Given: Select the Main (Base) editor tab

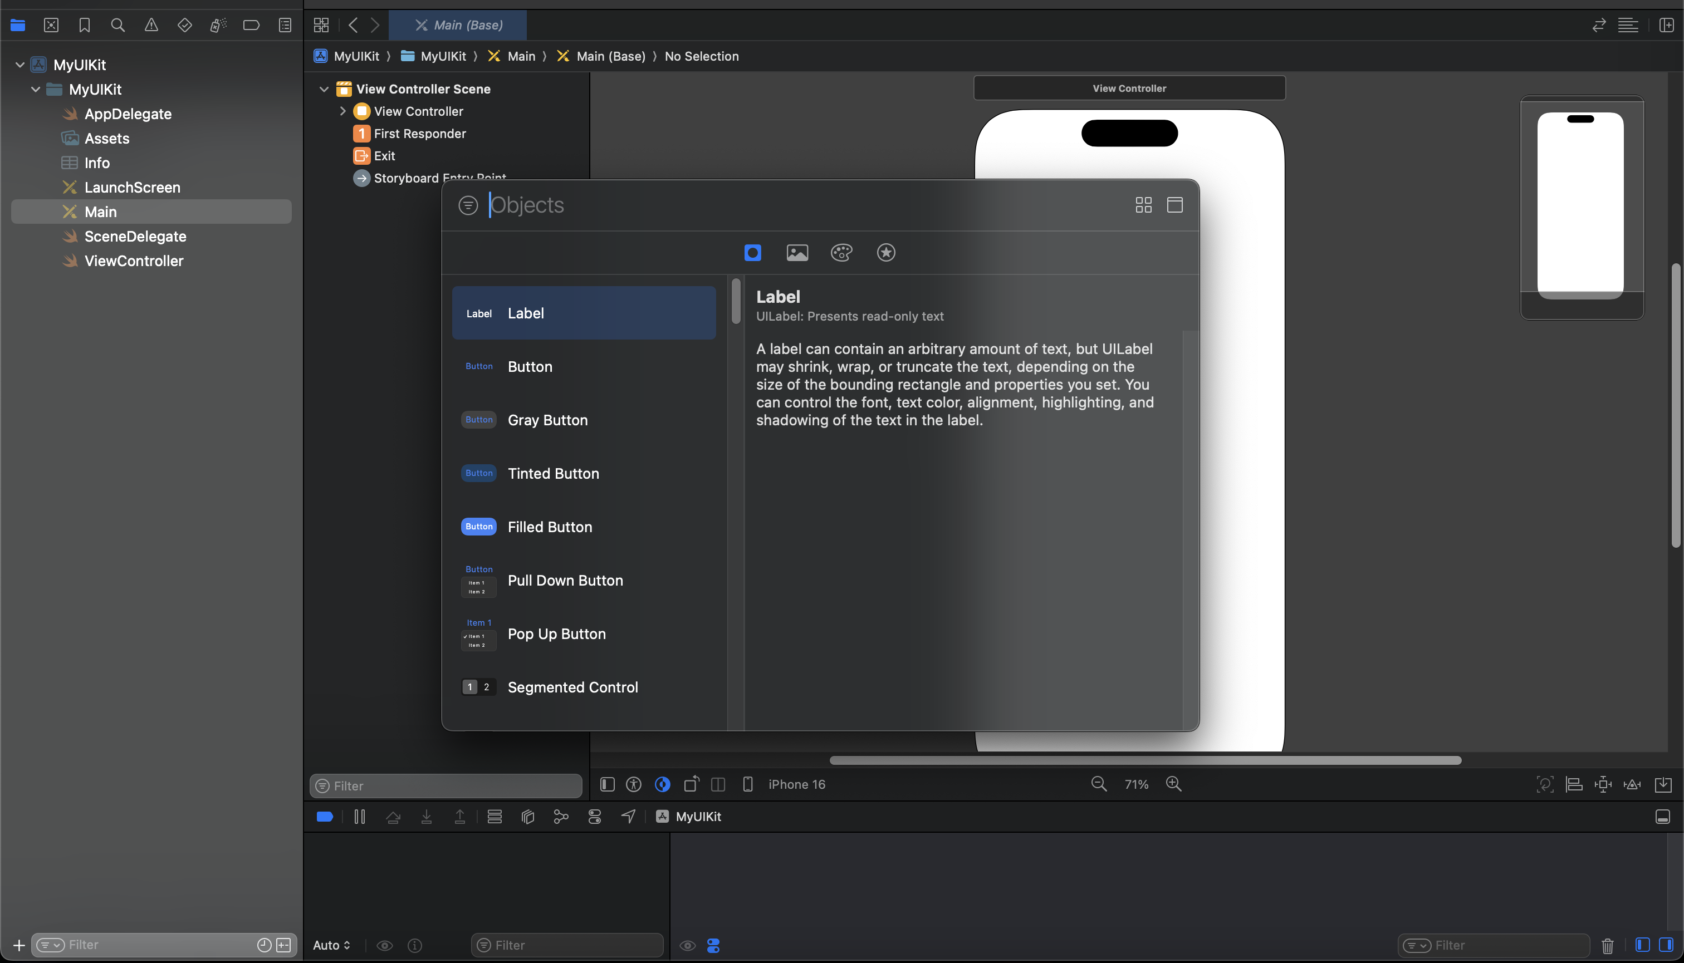Looking at the screenshot, I should [x=458, y=25].
